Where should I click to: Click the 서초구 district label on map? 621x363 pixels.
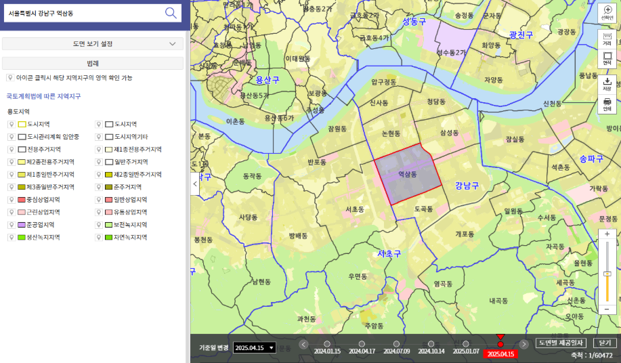tap(389, 254)
